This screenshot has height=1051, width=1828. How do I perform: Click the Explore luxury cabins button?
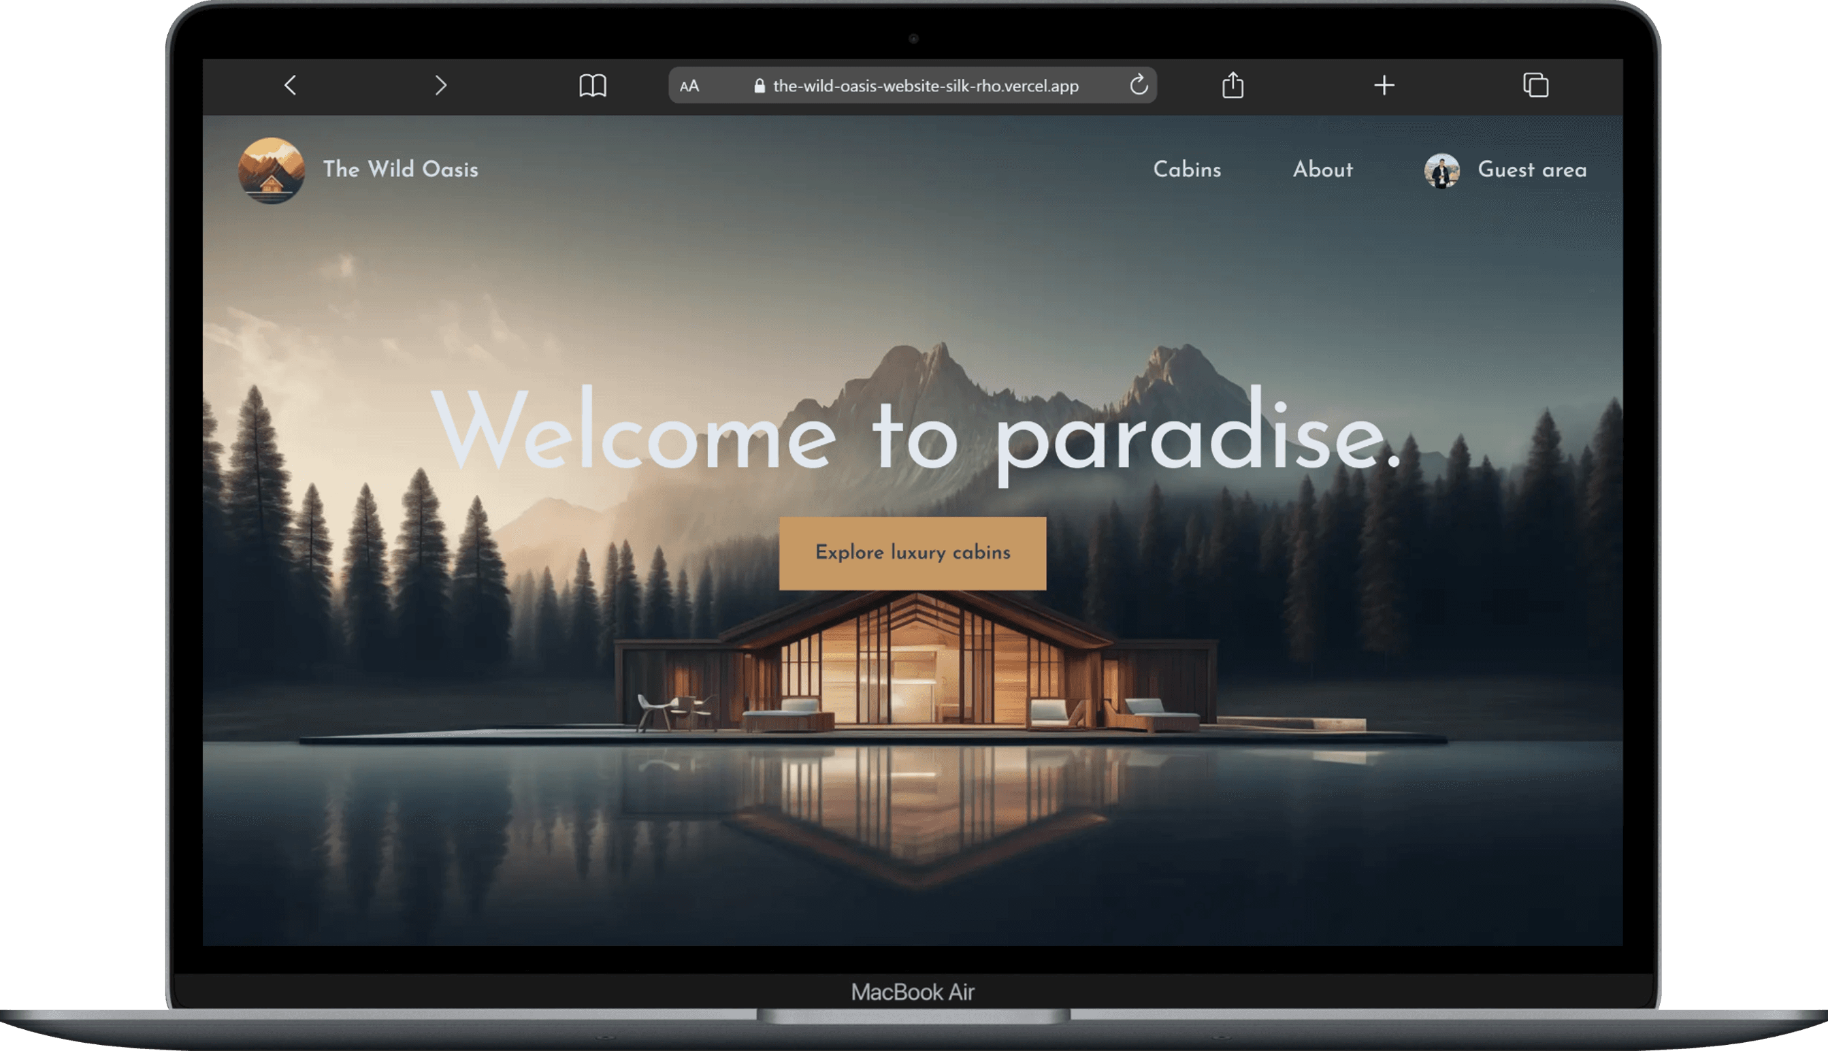(x=912, y=552)
